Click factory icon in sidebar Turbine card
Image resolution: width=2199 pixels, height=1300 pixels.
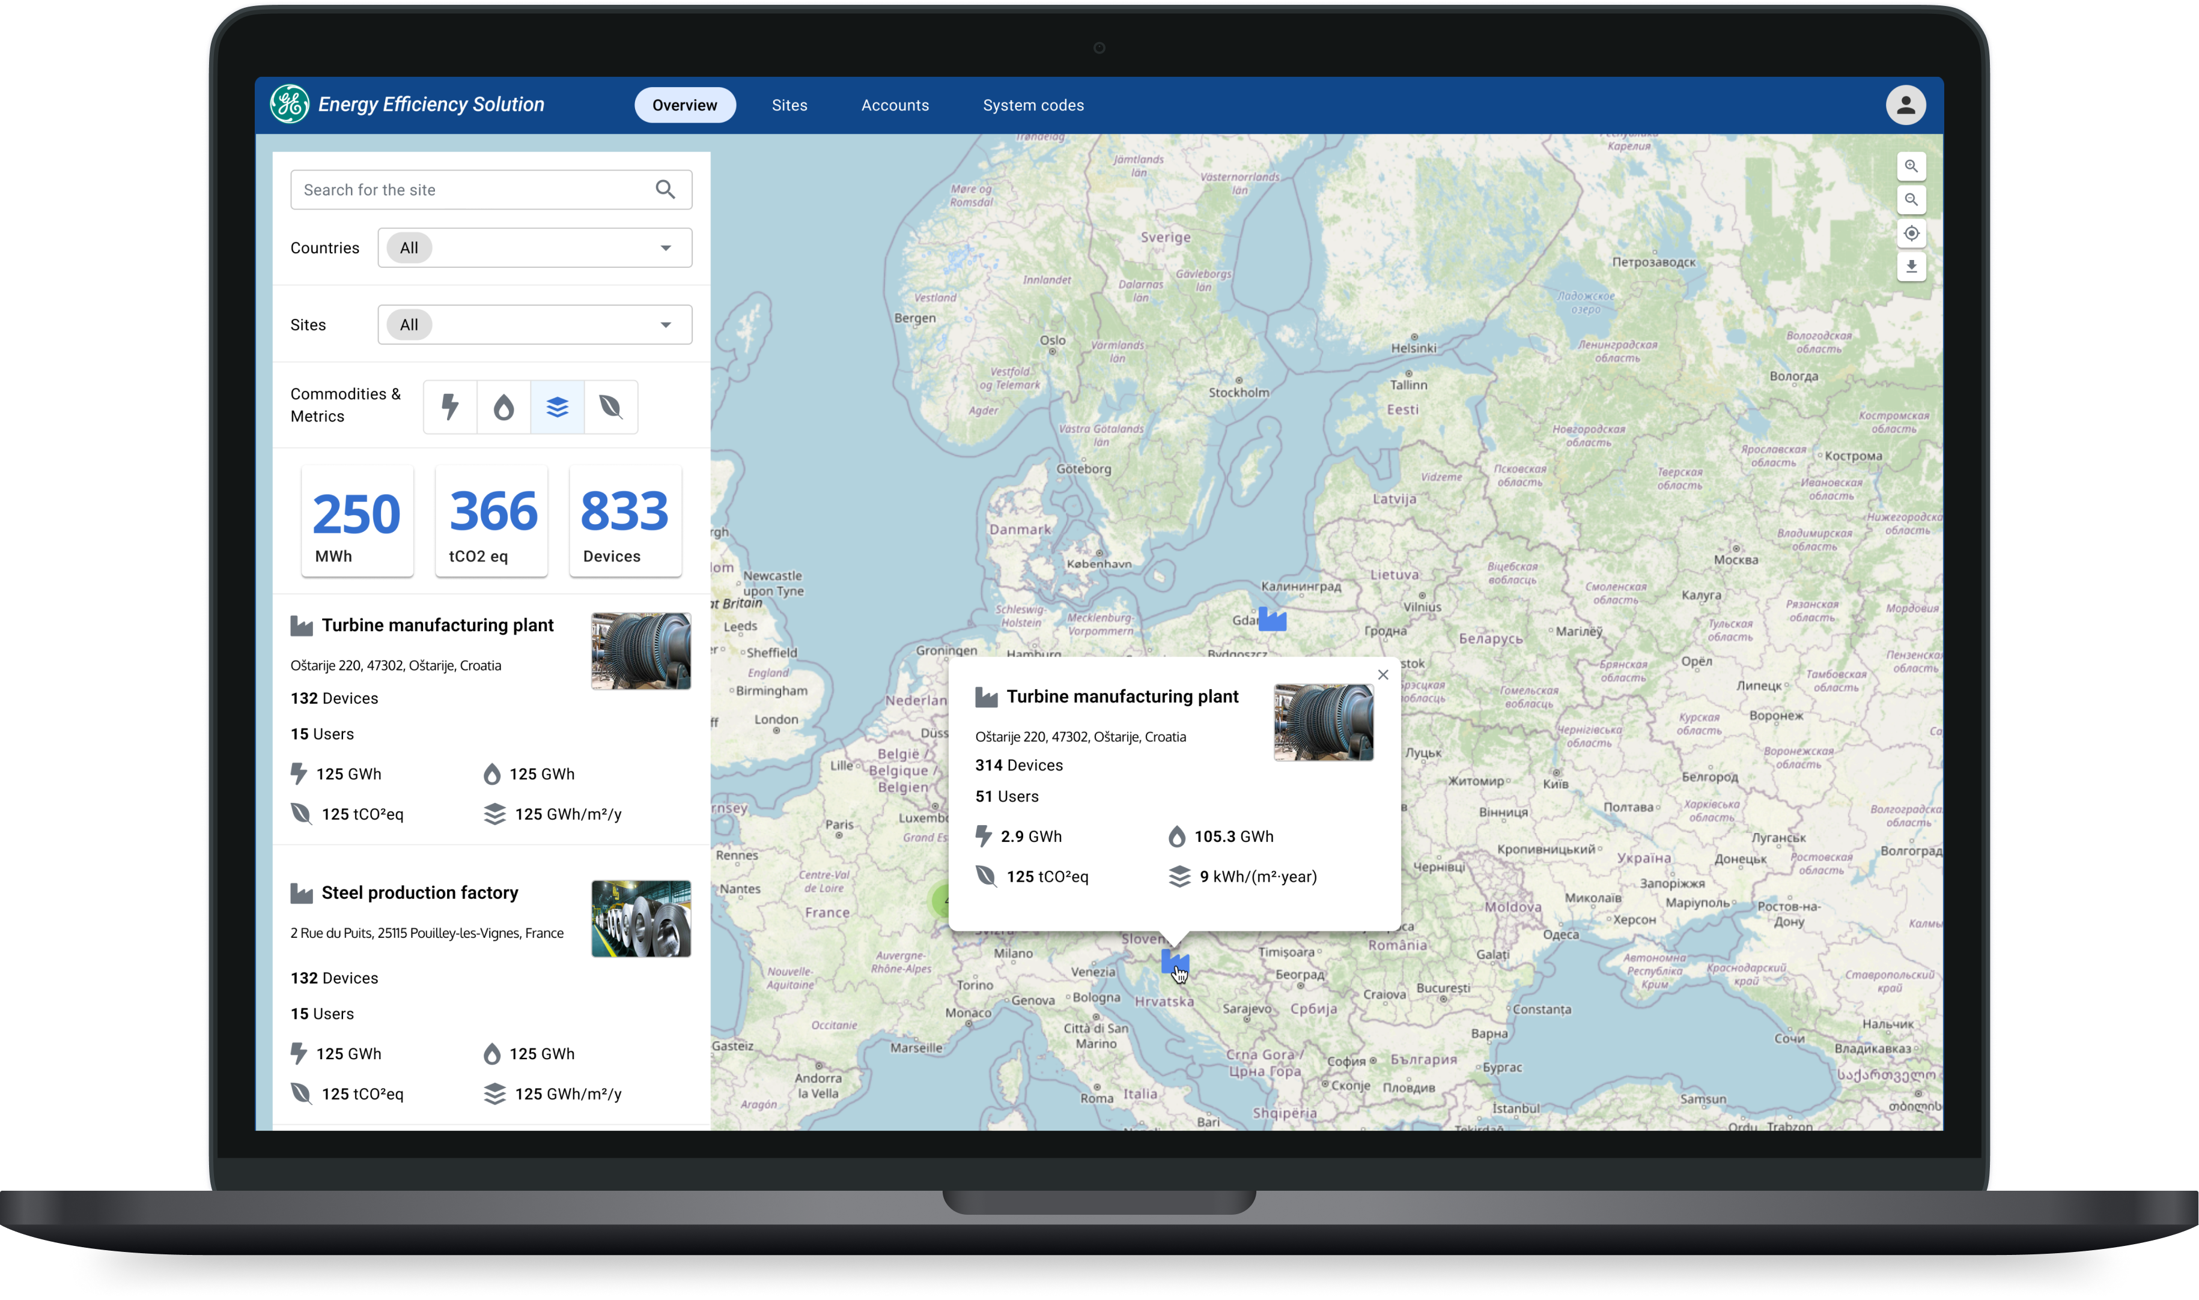point(302,626)
